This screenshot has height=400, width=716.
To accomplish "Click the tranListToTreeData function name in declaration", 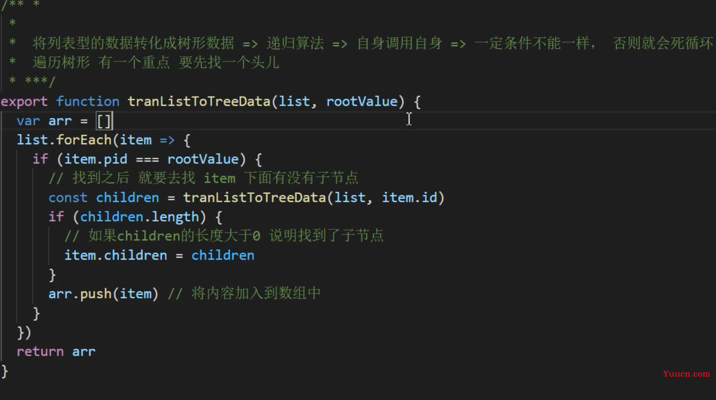I will click(199, 101).
